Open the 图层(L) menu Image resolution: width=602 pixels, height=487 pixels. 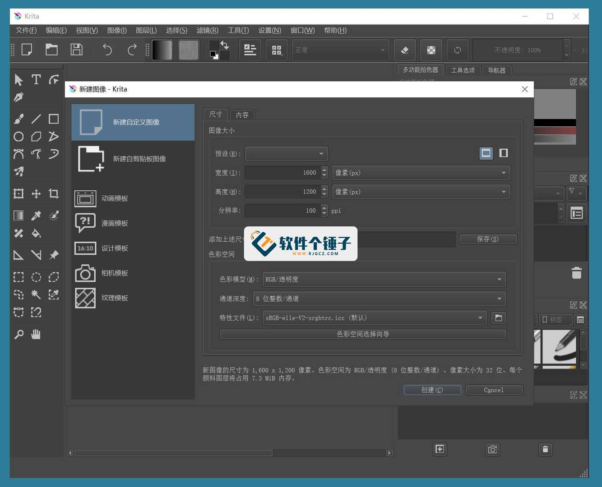point(146,30)
